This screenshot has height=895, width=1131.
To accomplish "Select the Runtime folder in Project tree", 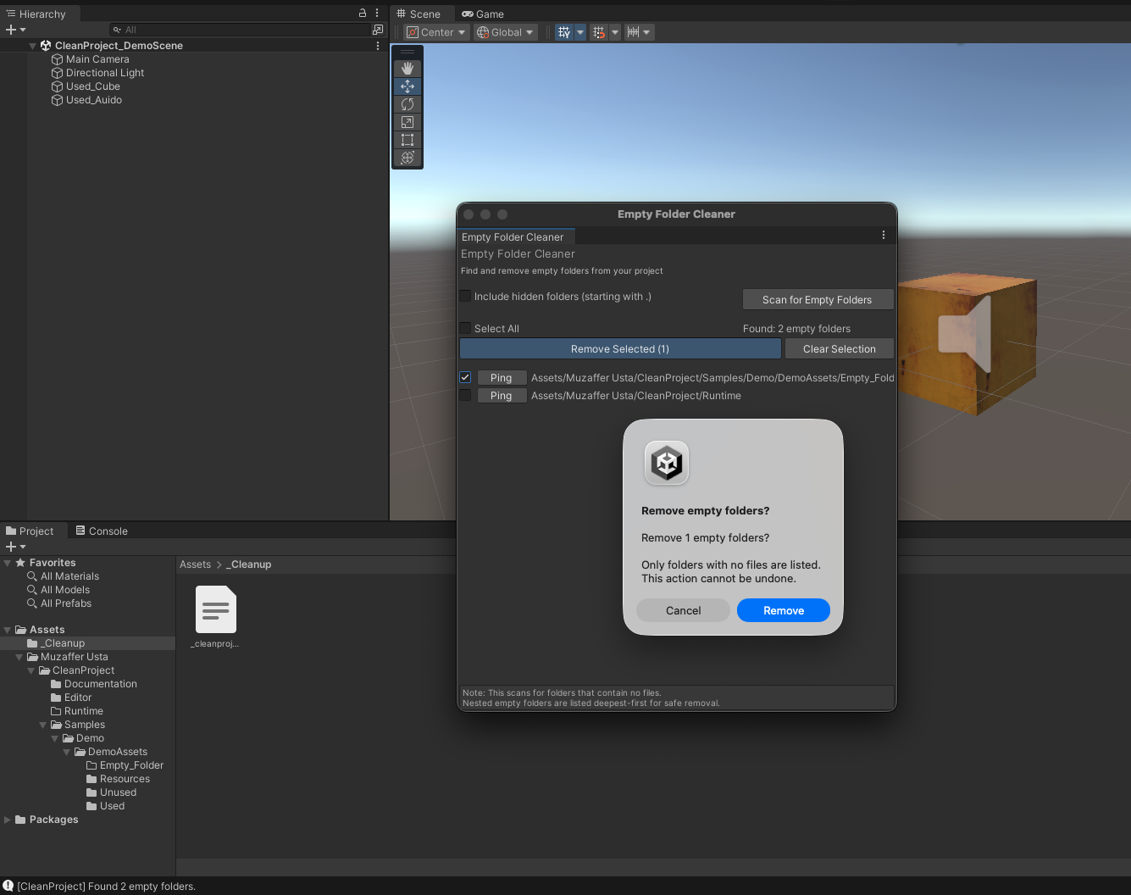I will [83, 711].
